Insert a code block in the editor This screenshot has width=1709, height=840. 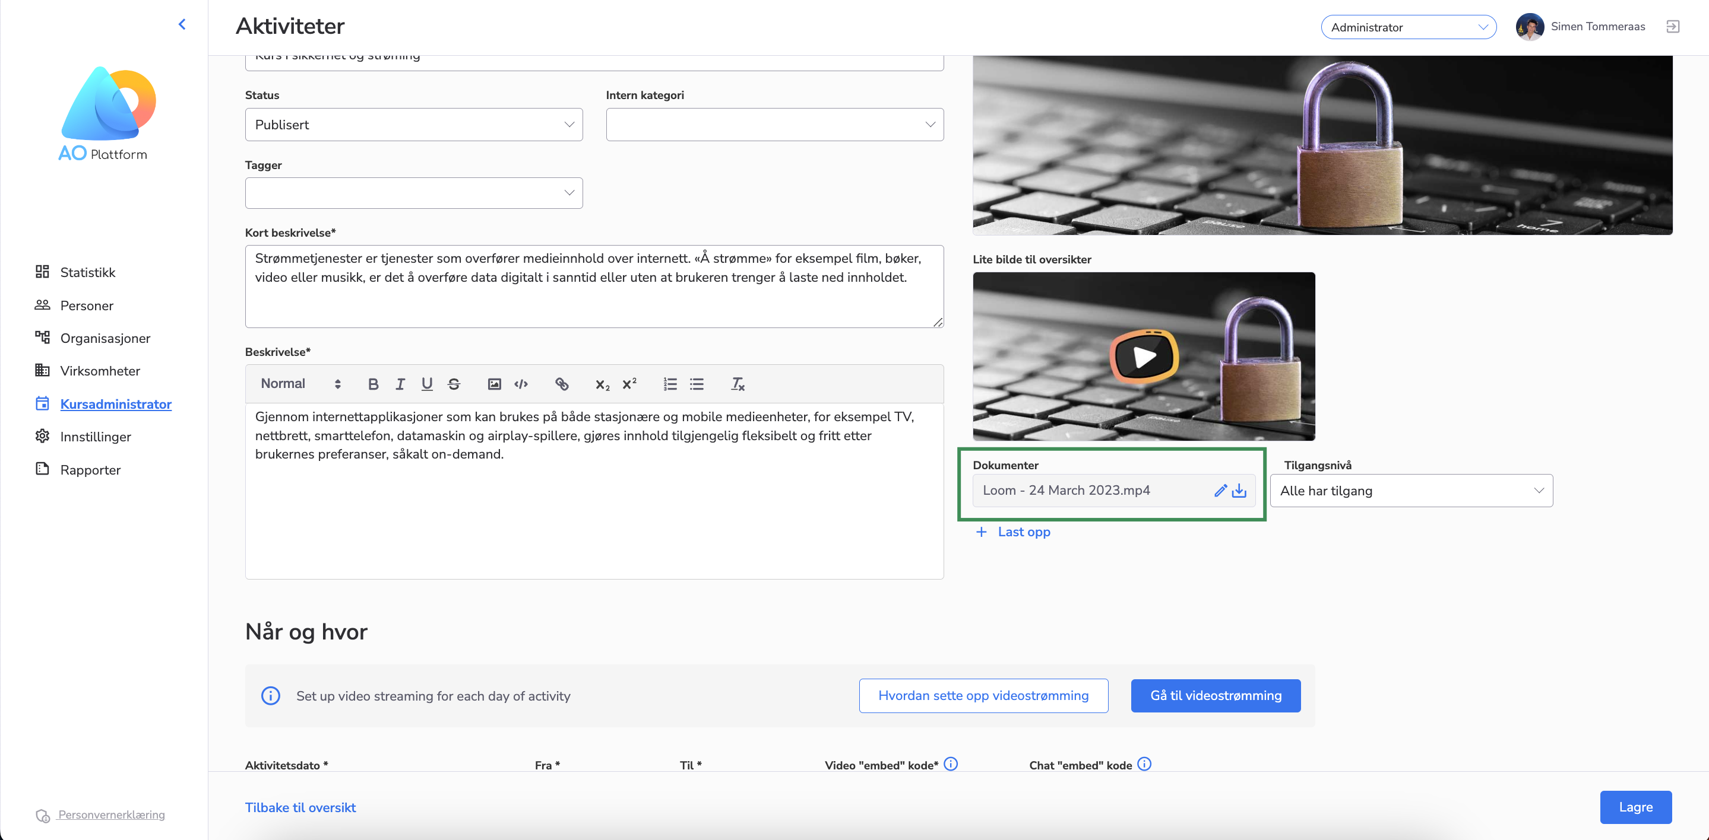[521, 384]
